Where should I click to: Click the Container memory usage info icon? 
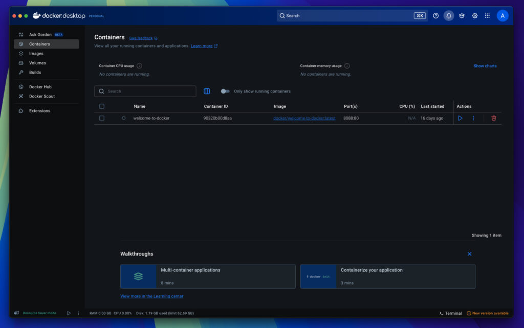[x=347, y=66]
